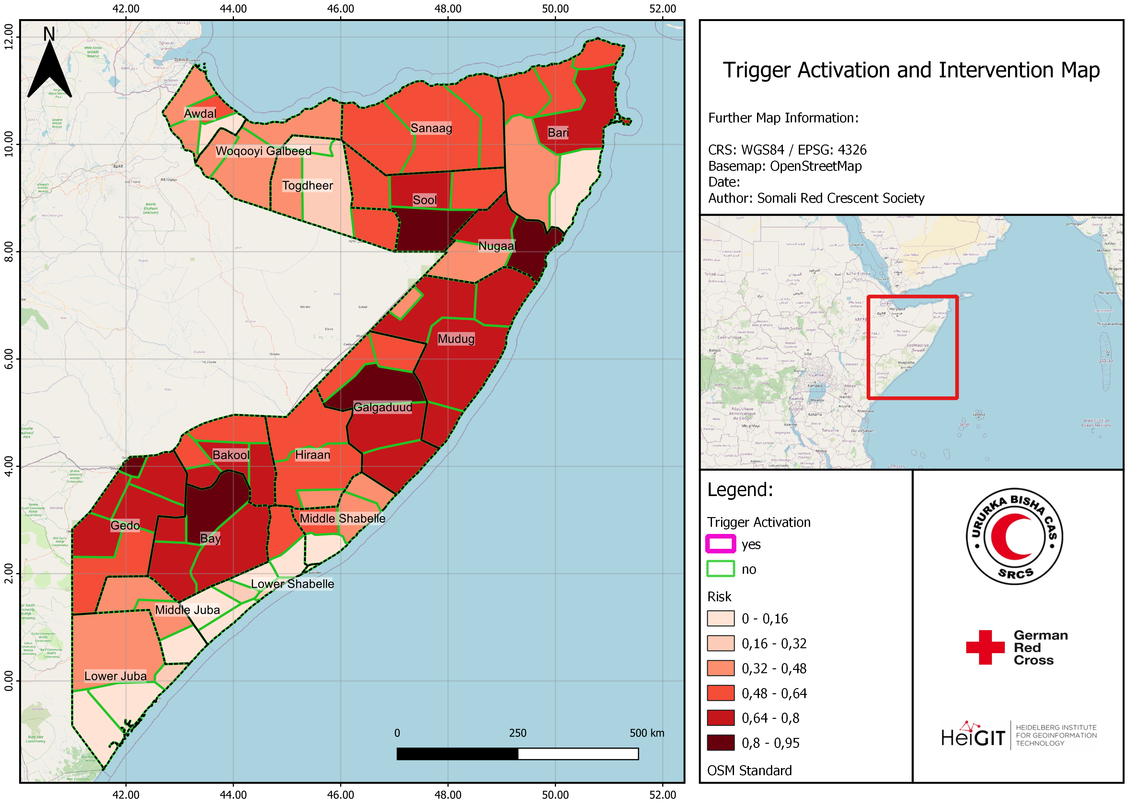
Task: Click the red extent rectangle in overview map
Action: (x=913, y=347)
